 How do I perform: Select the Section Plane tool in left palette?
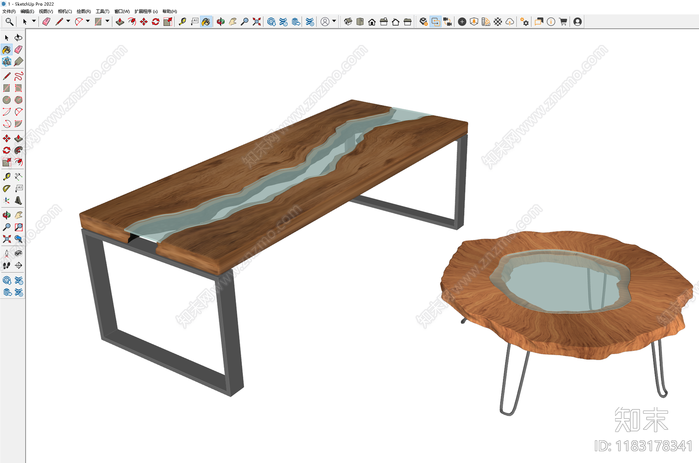18,265
